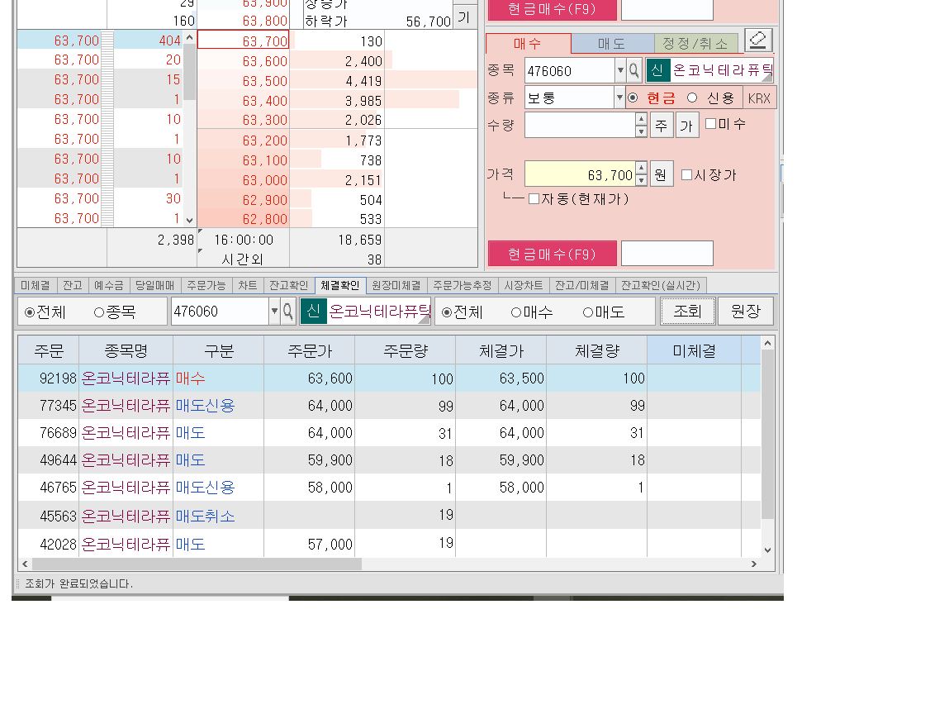Open the 미체결 tab
The height and width of the screenshot is (714, 949).
pyautogui.click(x=36, y=285)
